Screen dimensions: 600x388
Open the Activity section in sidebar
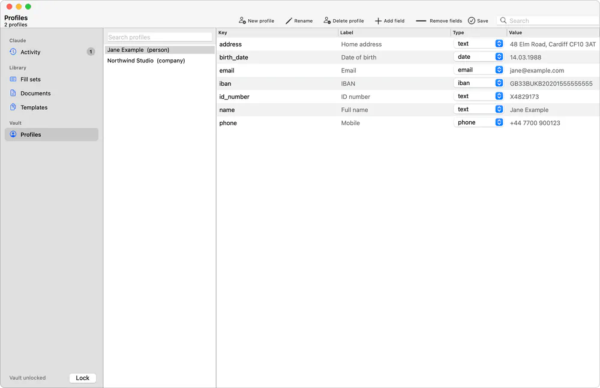[52, 52]
